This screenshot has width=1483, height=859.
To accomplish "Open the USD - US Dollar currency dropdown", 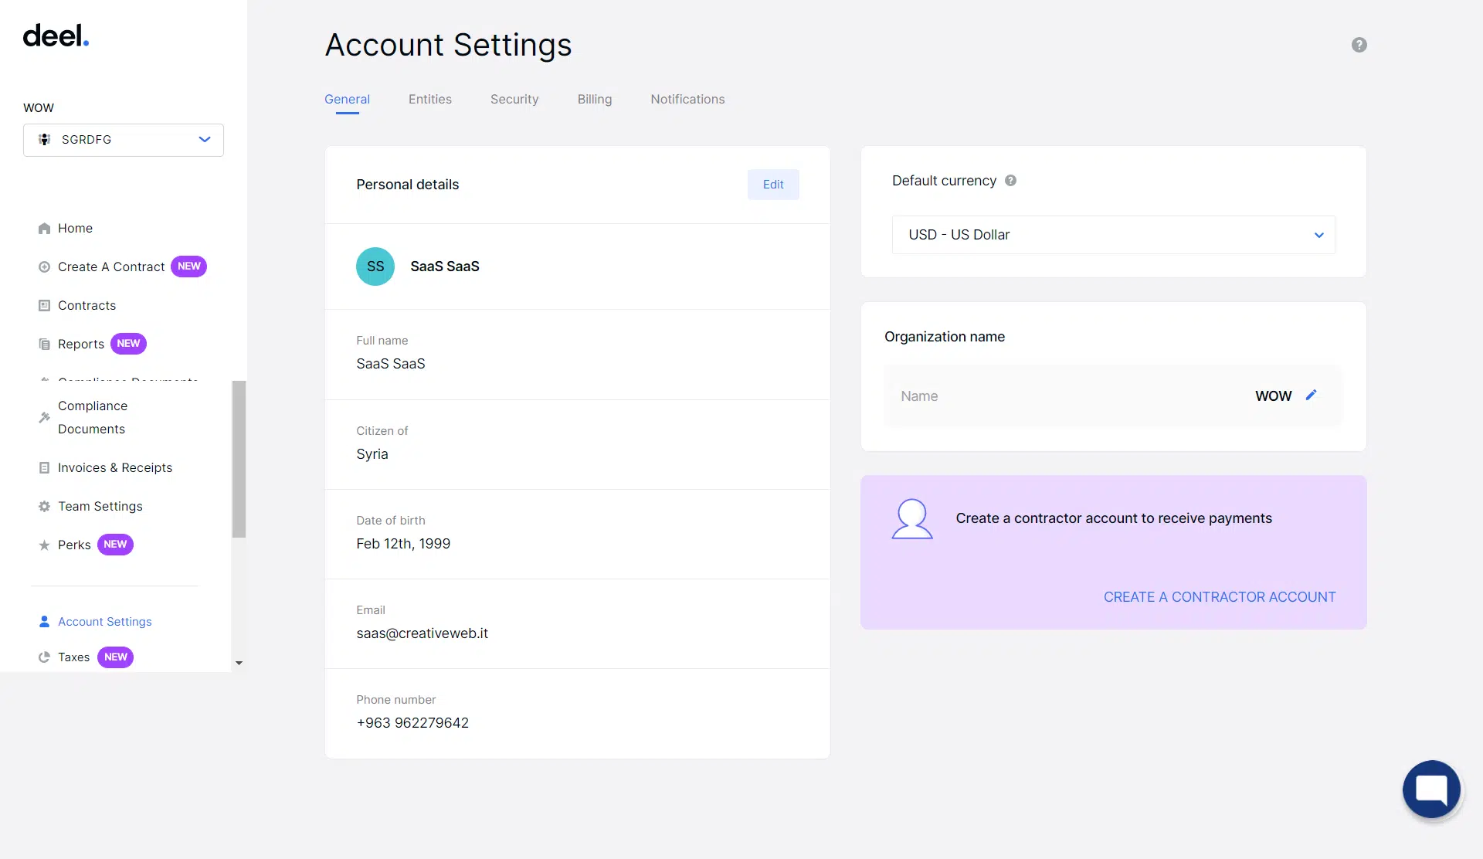I will [1113, 235].
